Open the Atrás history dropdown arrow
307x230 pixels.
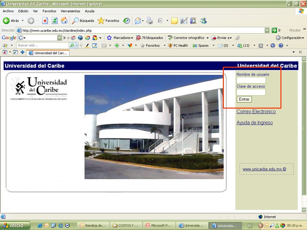tap(23, 20)
